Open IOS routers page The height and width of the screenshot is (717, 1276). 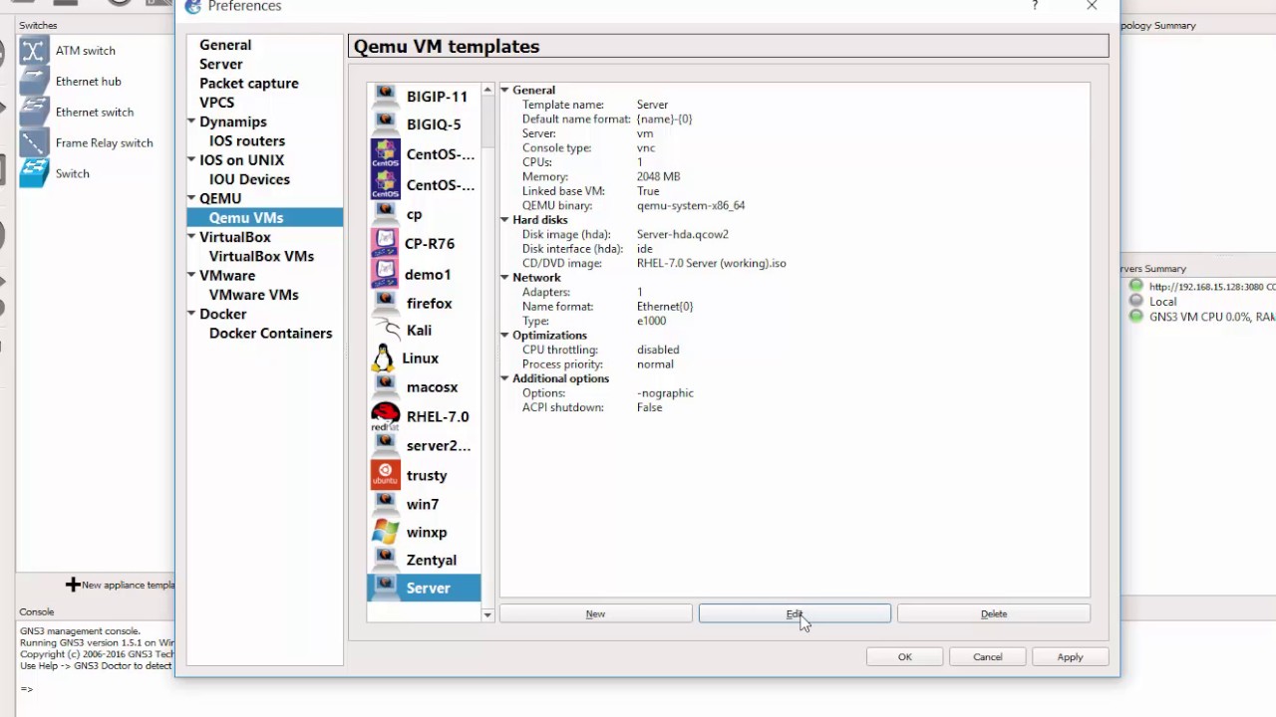[x=247, y=141]
